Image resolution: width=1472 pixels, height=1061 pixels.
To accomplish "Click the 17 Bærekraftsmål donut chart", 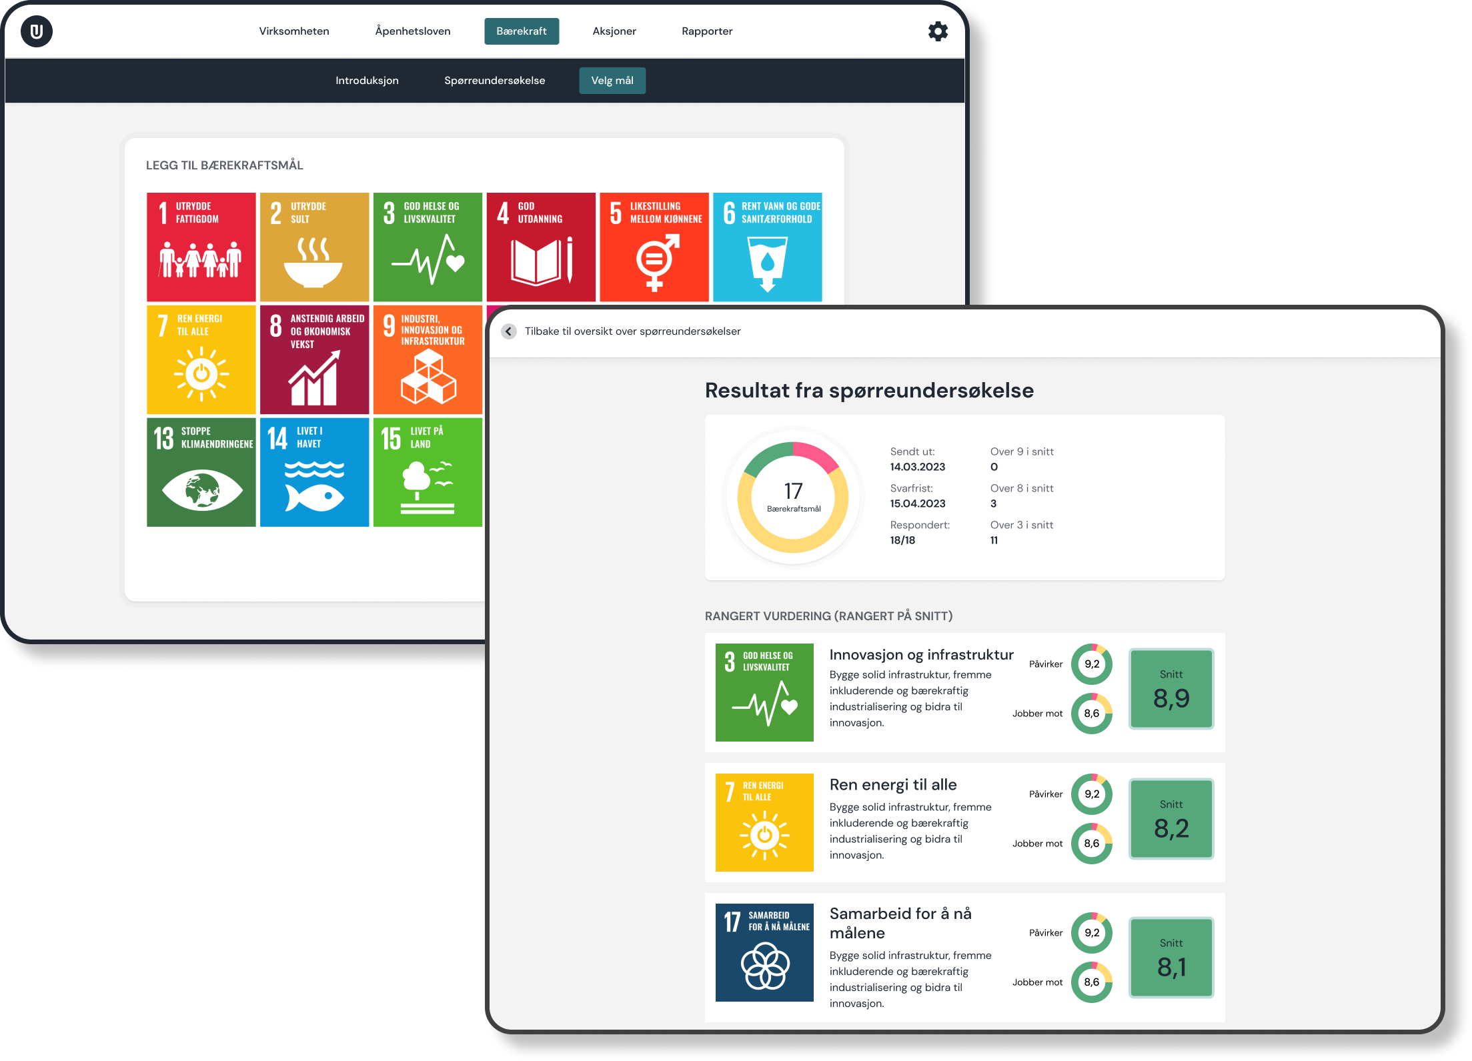I will coord(793,497).
